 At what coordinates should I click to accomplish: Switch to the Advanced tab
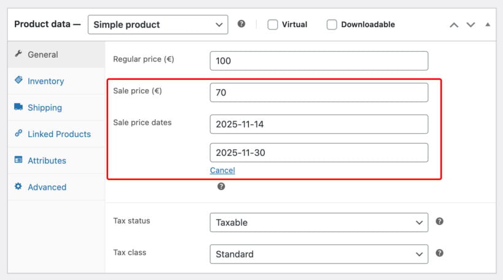tap(56, 187)
